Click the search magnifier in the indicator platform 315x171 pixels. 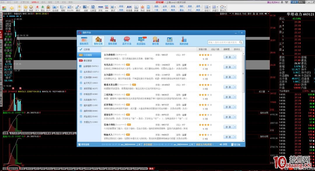241,42
